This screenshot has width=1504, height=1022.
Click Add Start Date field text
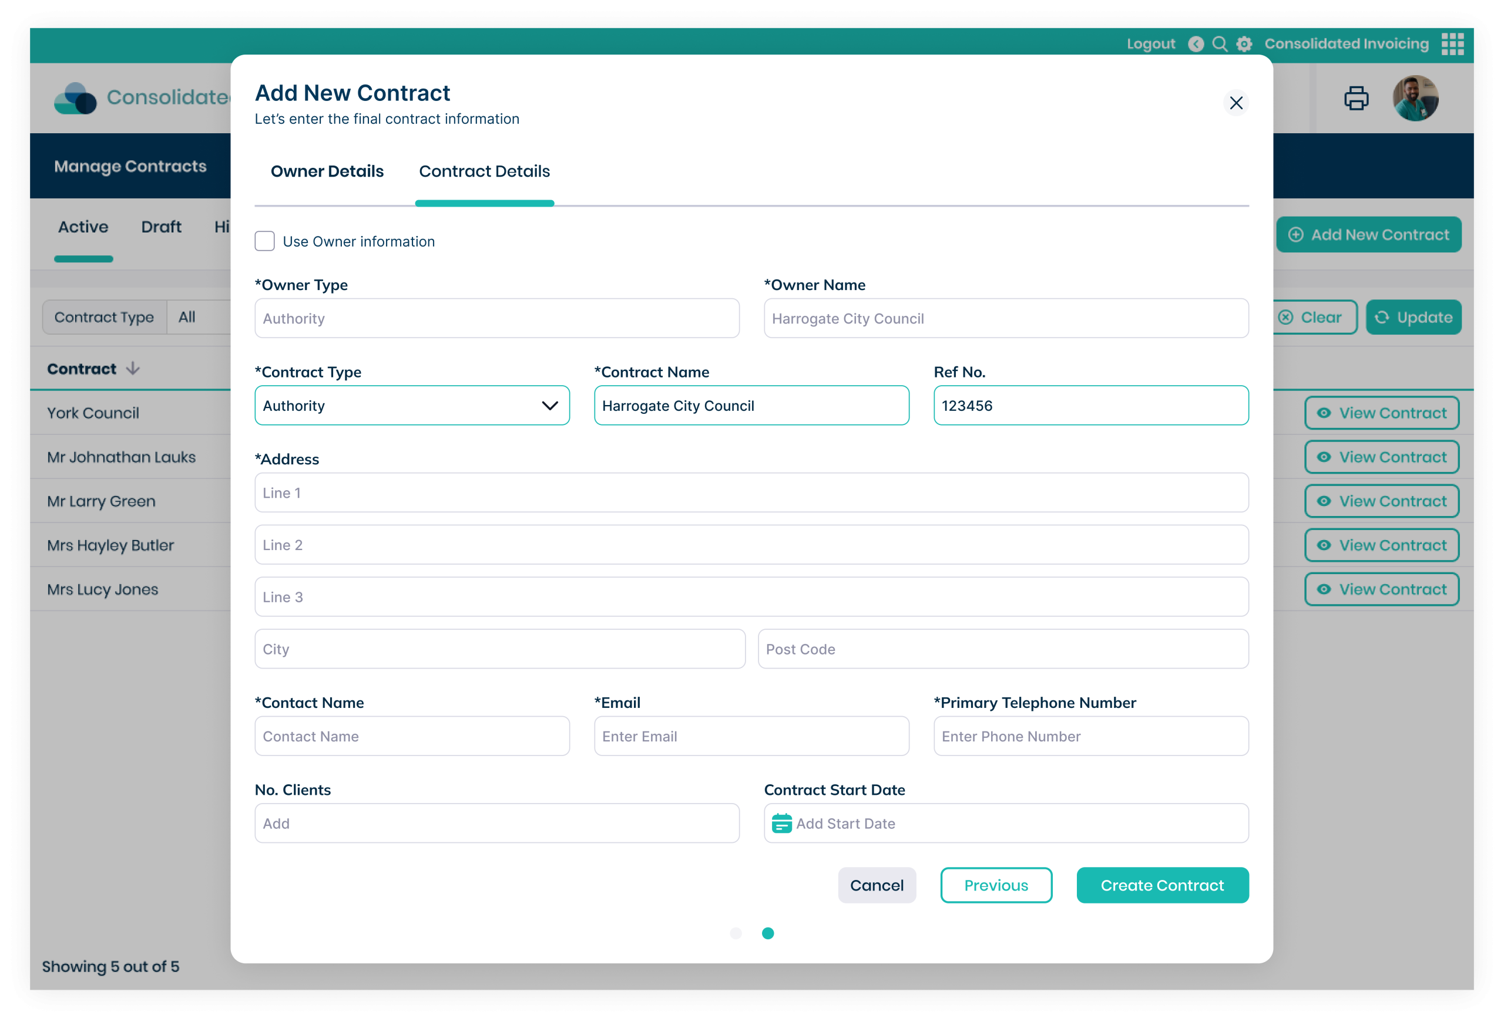(x=845, y=824)
